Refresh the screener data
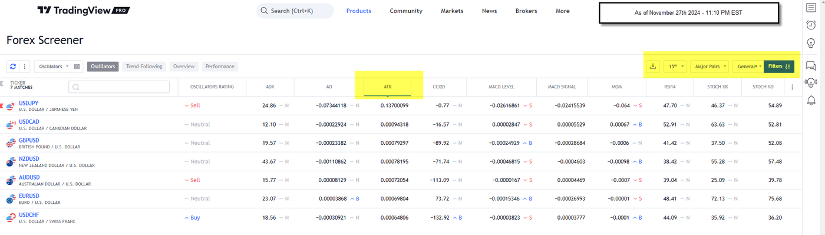The width and height of the screenshot is (825, 235). pyautogui.click(x=12, y=67)
